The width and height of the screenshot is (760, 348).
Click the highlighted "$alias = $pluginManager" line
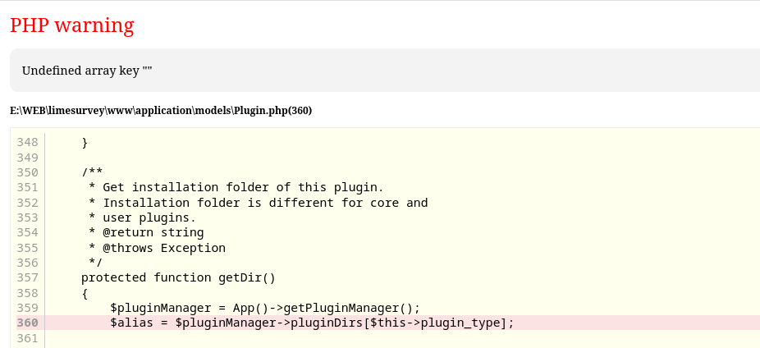coord(312,323)
